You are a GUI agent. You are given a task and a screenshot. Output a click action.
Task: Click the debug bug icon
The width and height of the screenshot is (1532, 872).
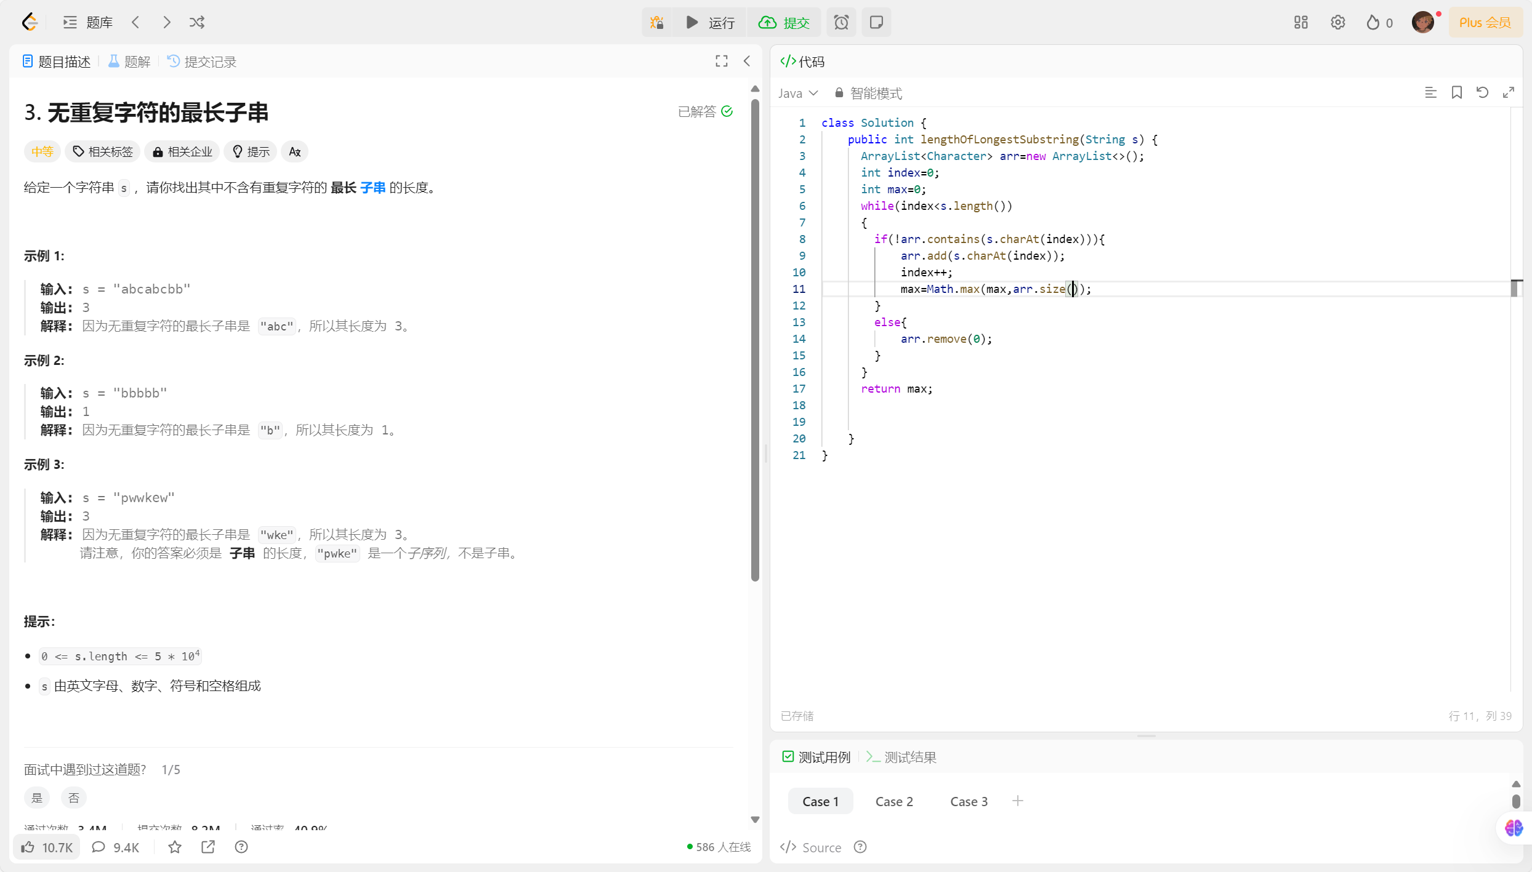coord(657,23)
